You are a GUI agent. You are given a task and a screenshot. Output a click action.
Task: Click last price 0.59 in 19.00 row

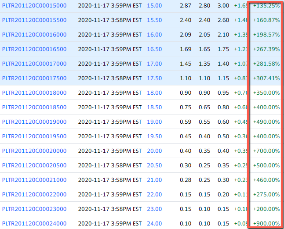[186, 122]
